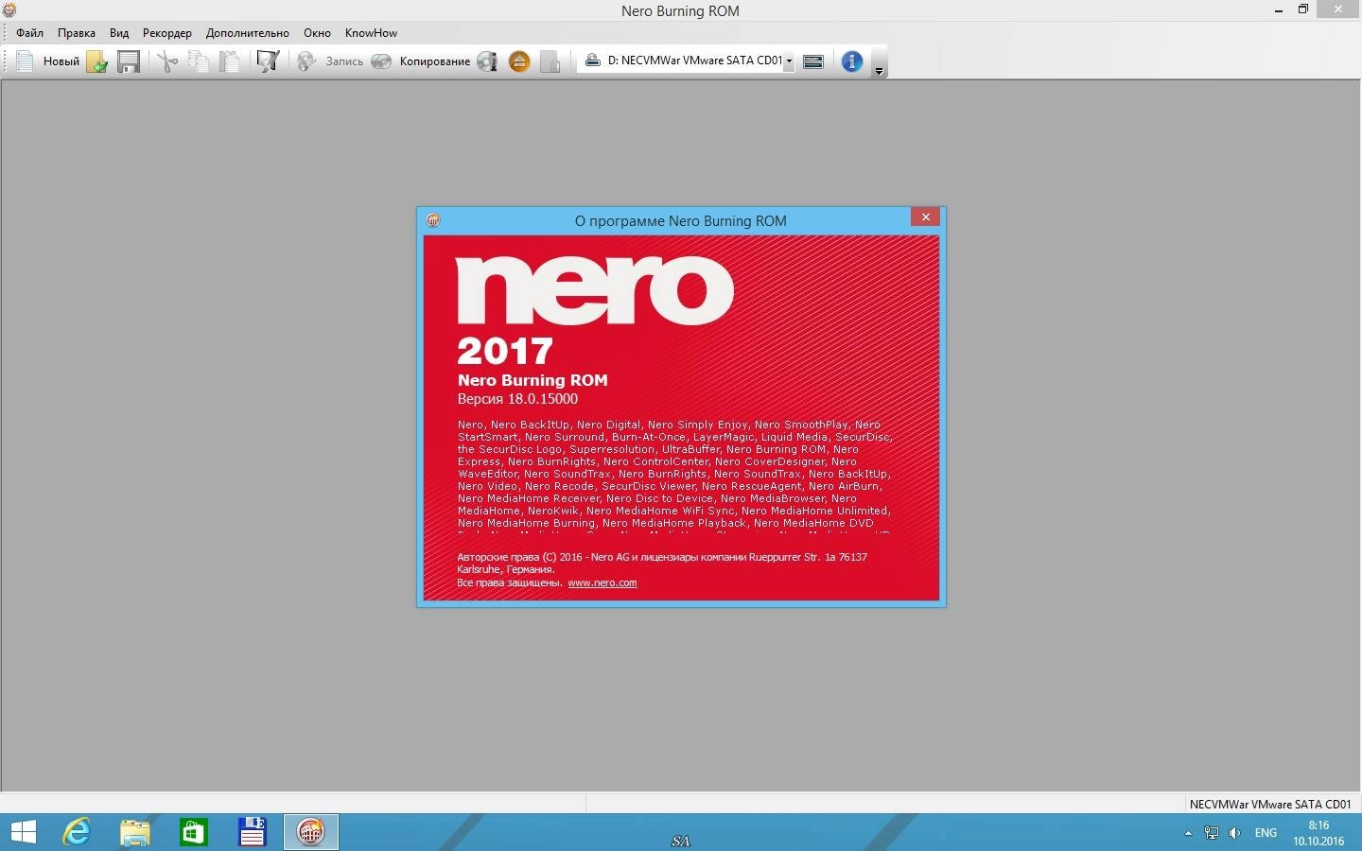Click the Копирование toolbar label
This screenshot has height=851, width=1362.
coord(435,61)
